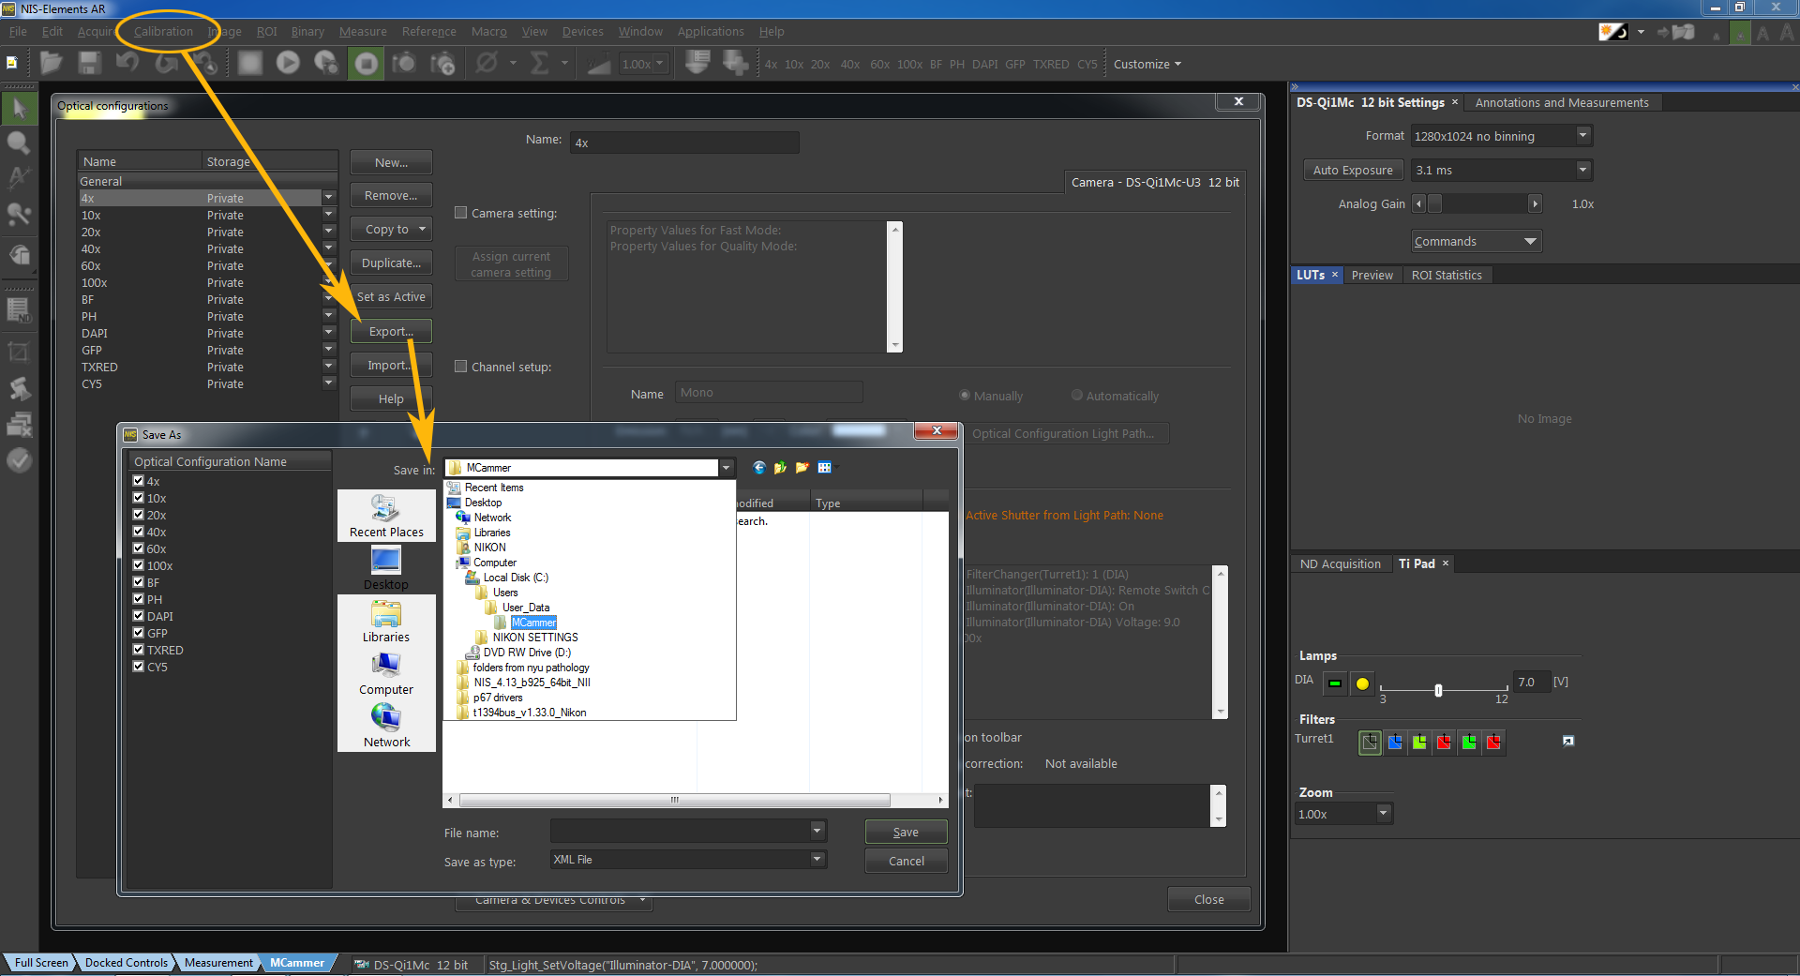Viewport: 1800px width, 976px height.
Task: Click the Create New Folder icon in Save As
Action: [x=802, y=468]
